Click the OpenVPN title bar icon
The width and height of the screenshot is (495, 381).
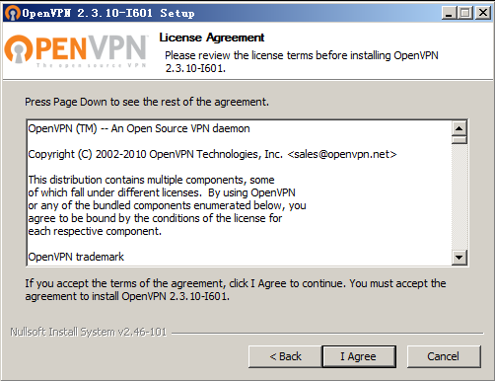pos(13,13)
